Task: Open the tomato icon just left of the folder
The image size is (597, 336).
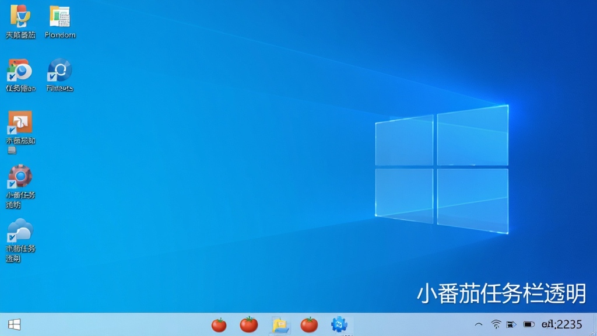Action: (x=248, y=324)
